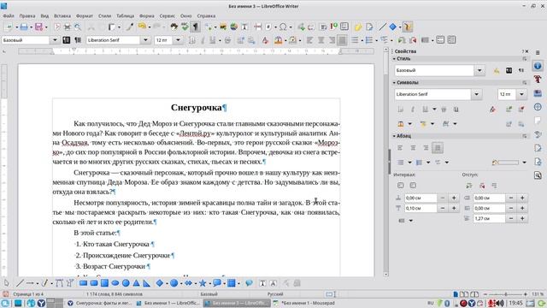Insert an image using toolbar icon
This screenshot has width=547, height=308.
tap(223, 27)
